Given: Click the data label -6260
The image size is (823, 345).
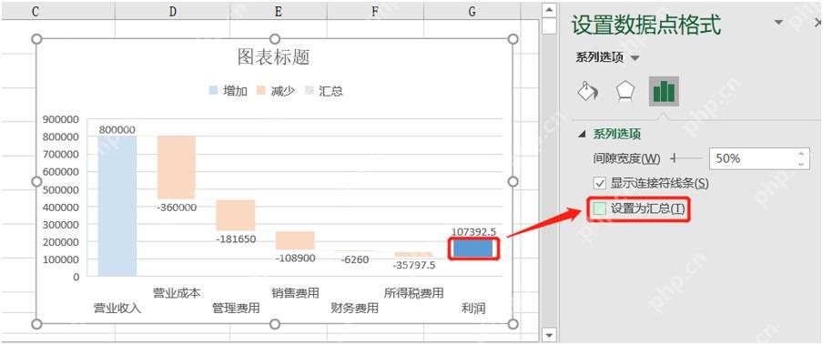Looking at the screenshot, I should tap(355, 259).
